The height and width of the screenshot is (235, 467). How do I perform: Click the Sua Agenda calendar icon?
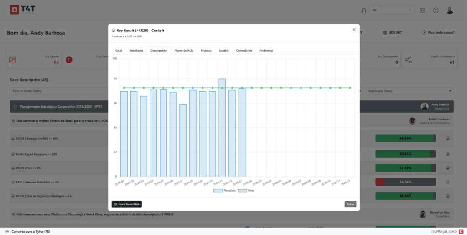click(12, 60)
